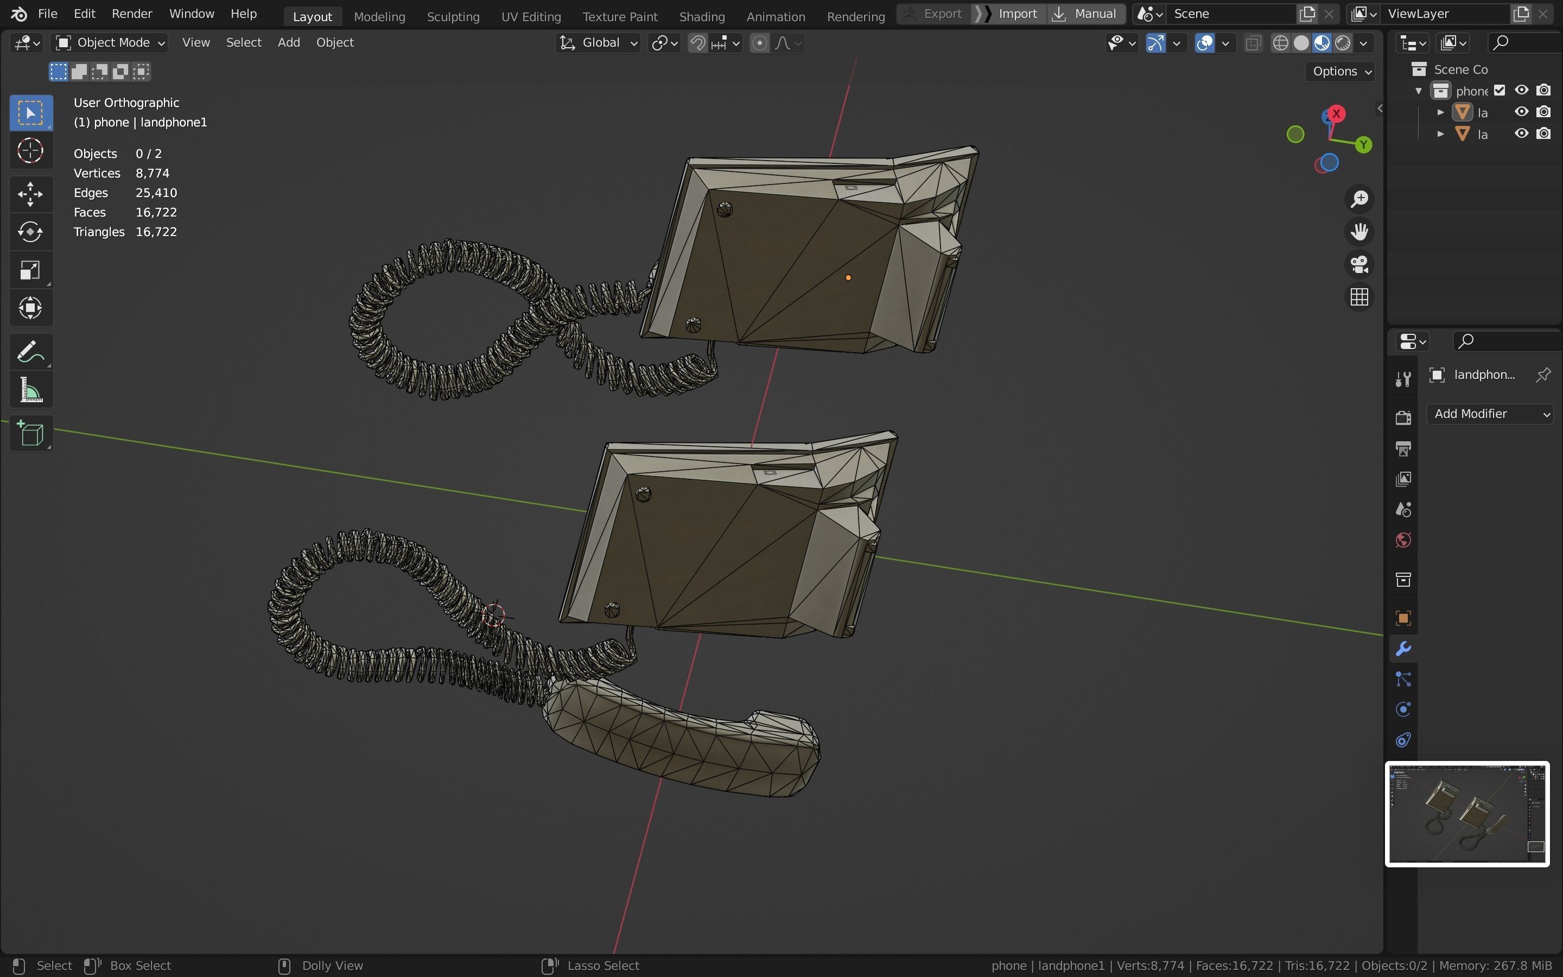The width and height of the screenshot is (1563, 977).
Task: Open shading options dropdown arrow
Action: (1363, 43)
